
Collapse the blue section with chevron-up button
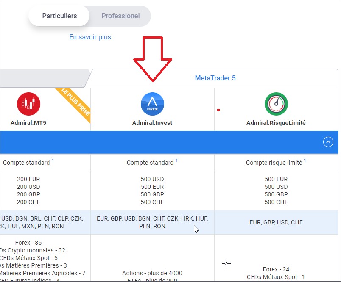click(x=328, y=142)
